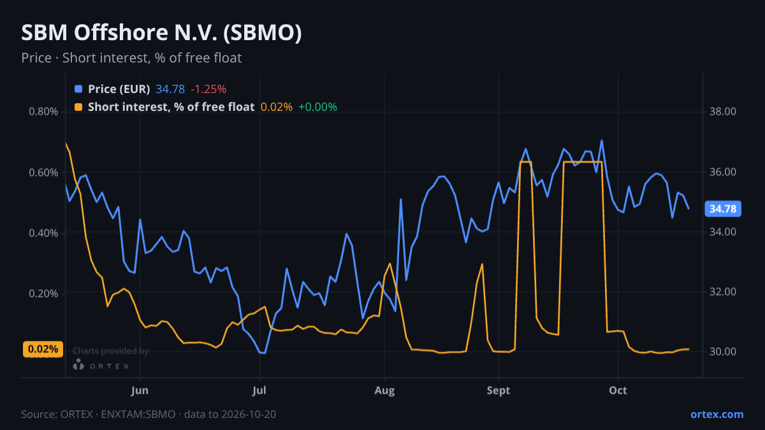Screen dimensions: 765x430
Task: Click the Aug label on time axis
Action: [384, 391]
